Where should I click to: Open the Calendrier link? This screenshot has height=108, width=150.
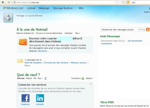click(68, 33)
